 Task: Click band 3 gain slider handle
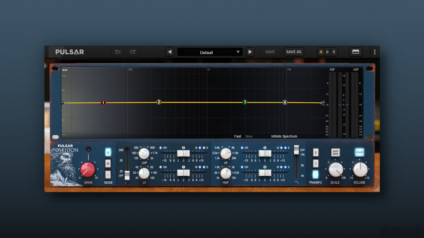[x=265, y=173]
